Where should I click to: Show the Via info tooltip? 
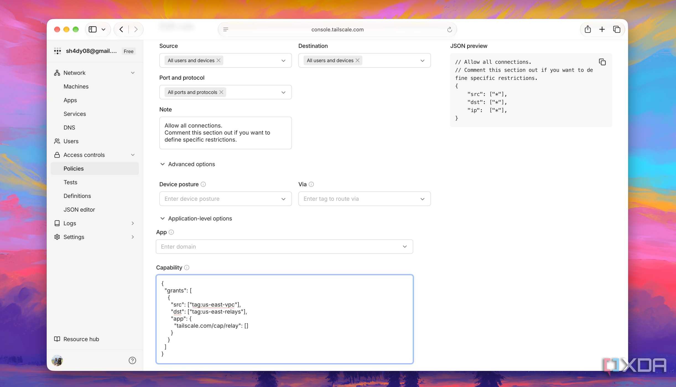point(311,184)
